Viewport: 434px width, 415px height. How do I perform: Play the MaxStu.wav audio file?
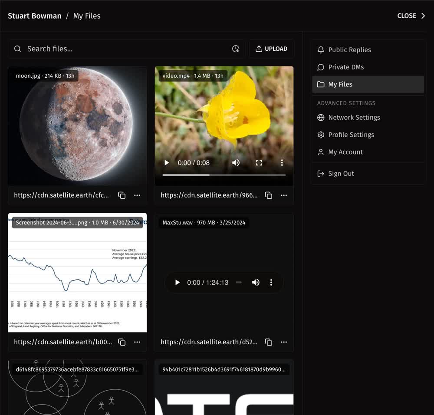click(177, 283)
